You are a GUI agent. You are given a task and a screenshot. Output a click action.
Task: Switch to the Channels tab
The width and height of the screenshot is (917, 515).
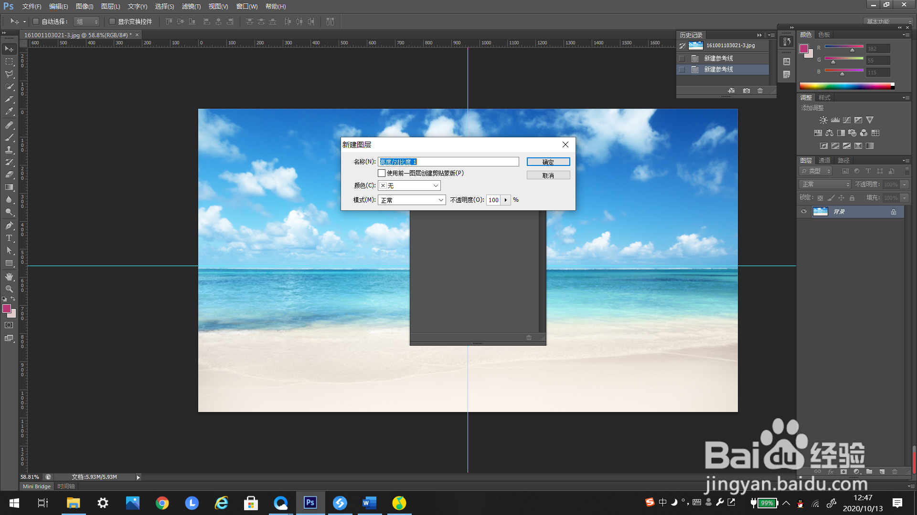[x=824, y=160]
